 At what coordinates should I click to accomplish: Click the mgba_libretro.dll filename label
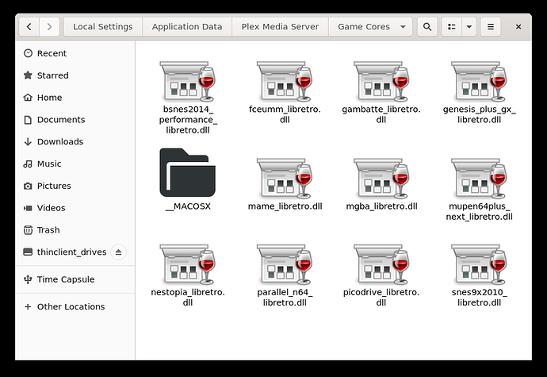[381, 206]
